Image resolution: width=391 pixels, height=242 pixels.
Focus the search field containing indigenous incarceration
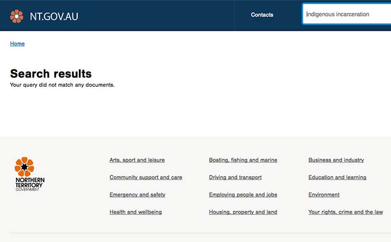tap(347, 14)
